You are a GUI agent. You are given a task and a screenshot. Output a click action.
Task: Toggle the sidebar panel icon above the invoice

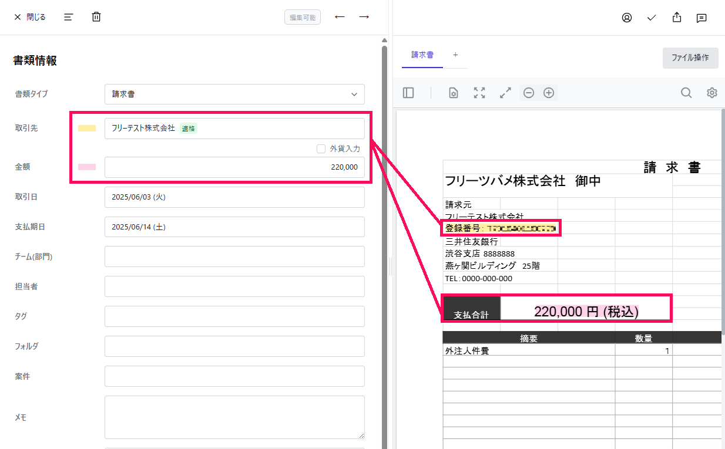(x=408, y=92)
